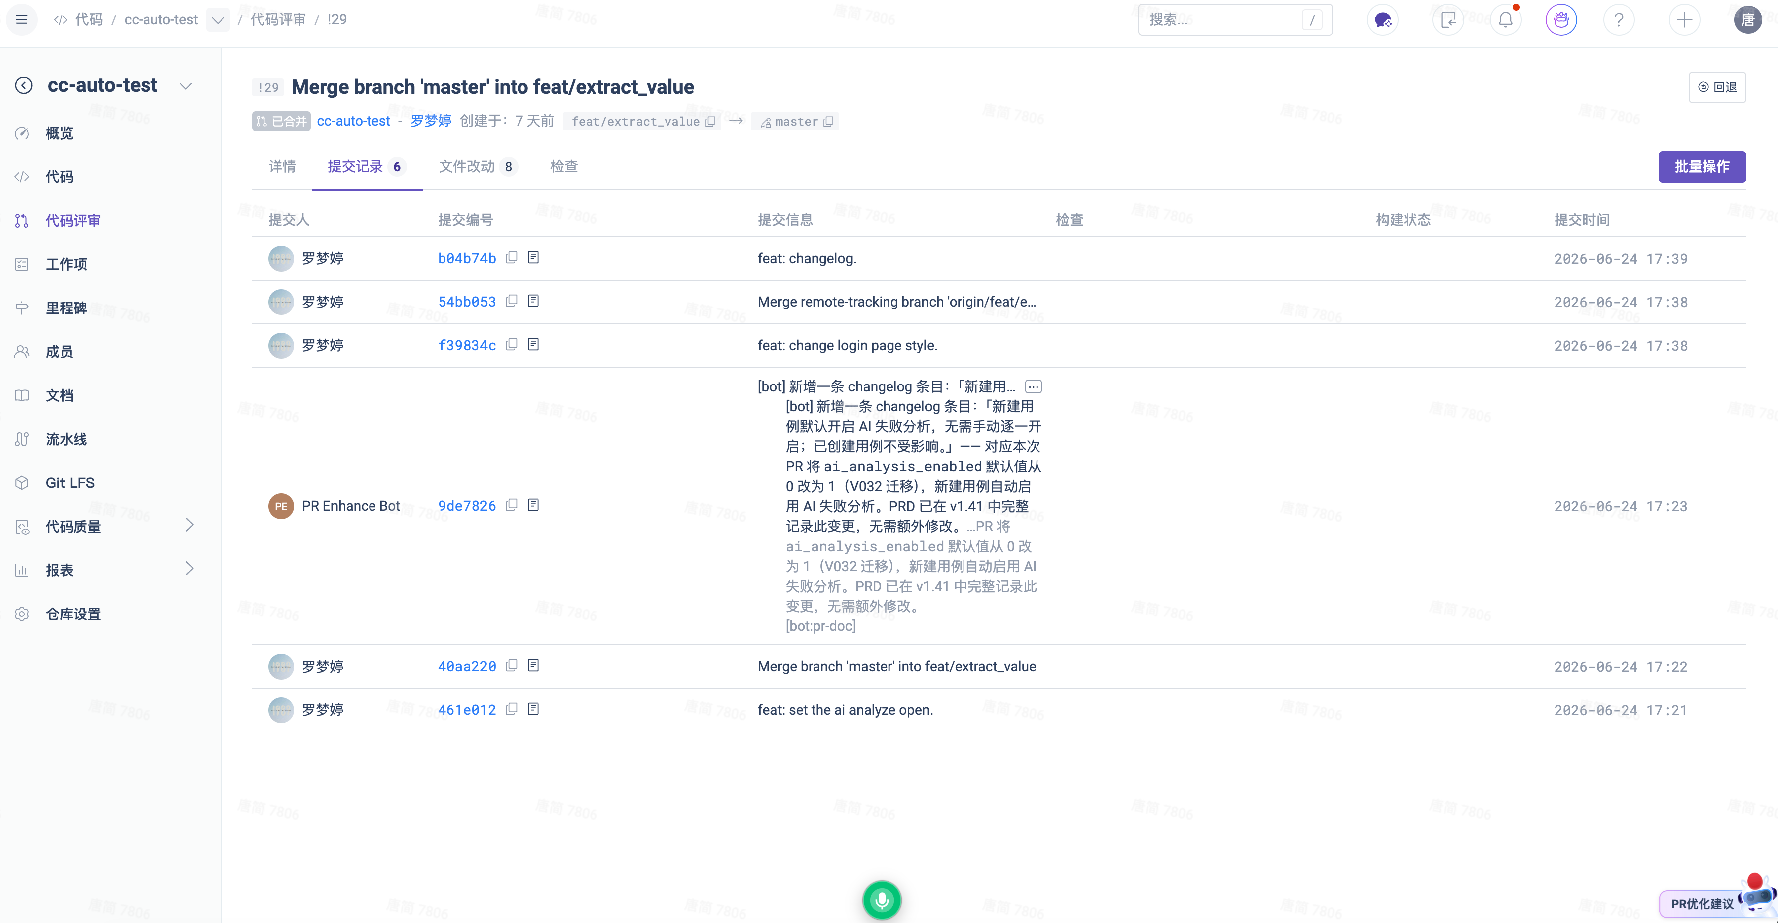The height and width of the screenshot is (923, 1778).
Task: Open commit link 461e012
Action: point(467,710)
